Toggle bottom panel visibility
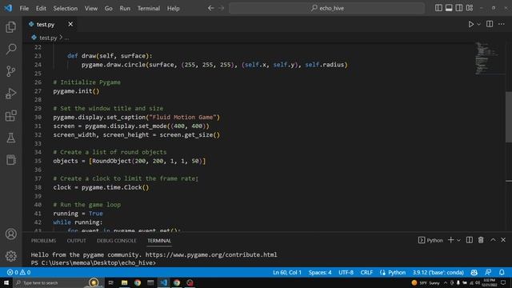The height and width of the screenshot is (288, 512). (x=449, y=8)
